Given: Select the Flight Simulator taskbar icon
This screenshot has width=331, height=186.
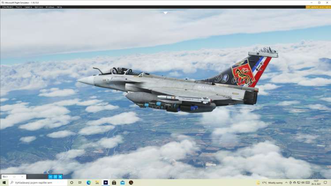Looking at the screenshot, I should click(105, 182).
